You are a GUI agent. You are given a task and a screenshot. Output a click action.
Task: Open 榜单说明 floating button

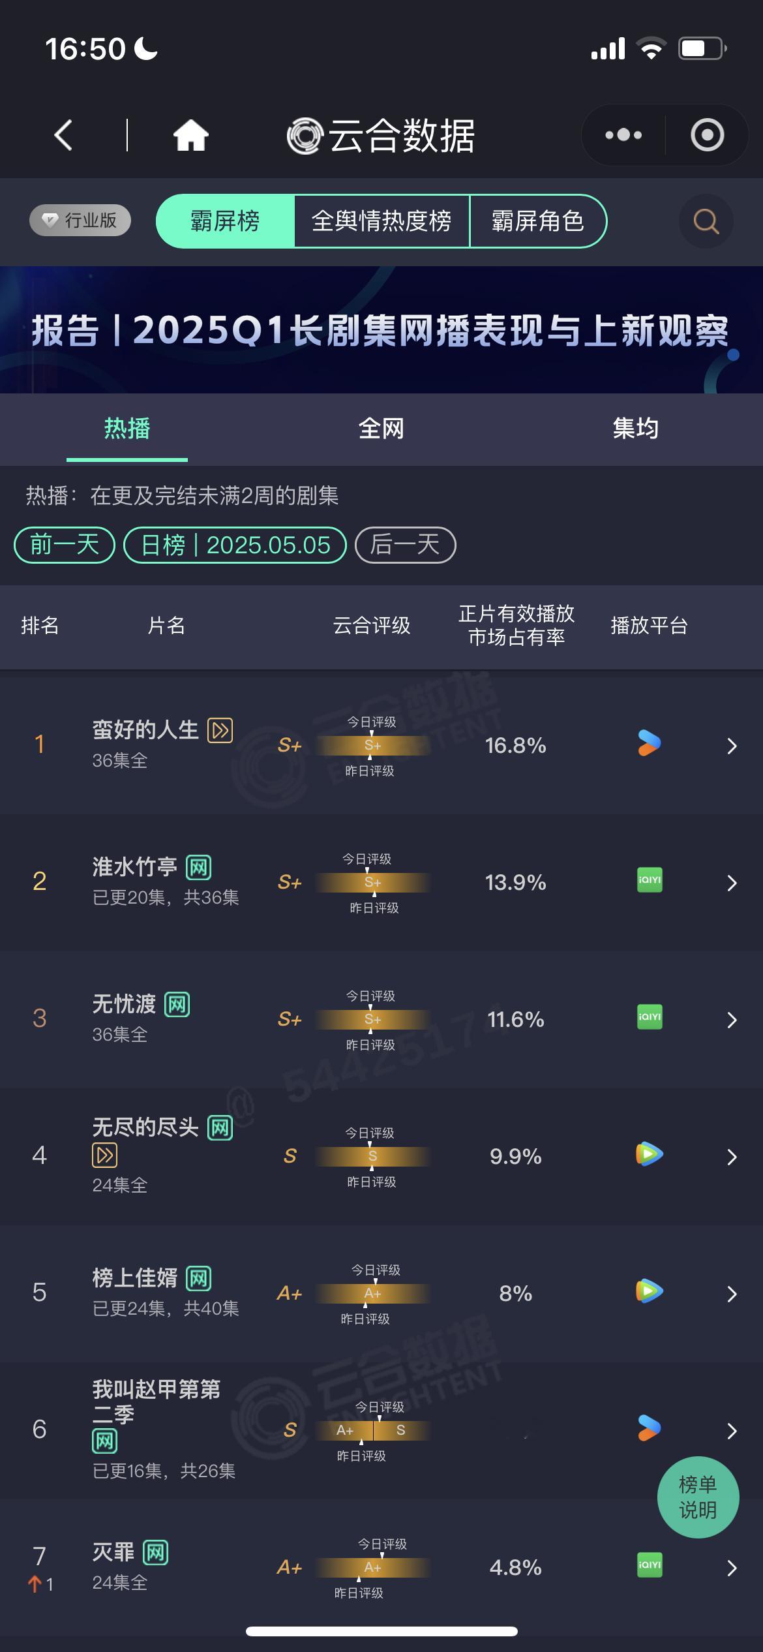(698, 1497)
